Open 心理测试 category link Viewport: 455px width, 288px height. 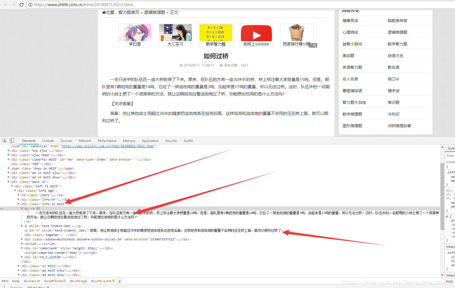pyautogui.click(x=350, y=32)
